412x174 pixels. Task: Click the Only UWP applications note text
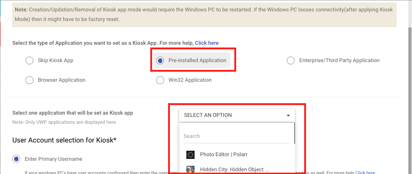click(x=64, y=122)
